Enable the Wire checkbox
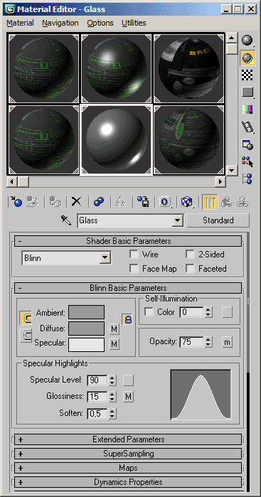The height and width of the screenshot is (497, 261). [134, 255]
